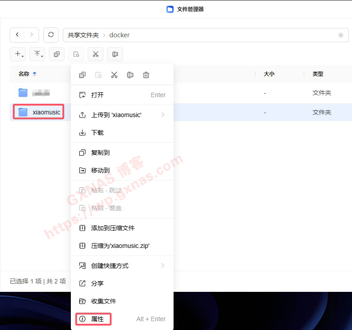Click the cut icon in context menu
The width and height of the screenshot is (352, 330).
click(114, 75)
